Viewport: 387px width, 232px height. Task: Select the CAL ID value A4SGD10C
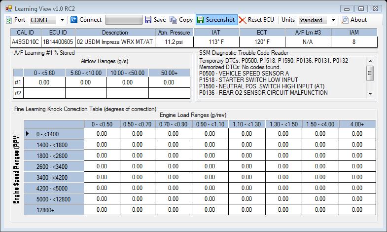[x=26, y=42]
